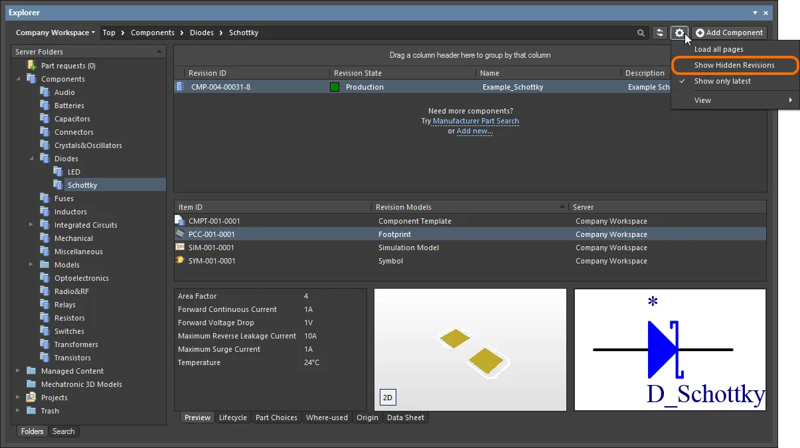Open the Company Workspace dropdown
This screenshot has height=448, width=800.
tap(55, 33)
